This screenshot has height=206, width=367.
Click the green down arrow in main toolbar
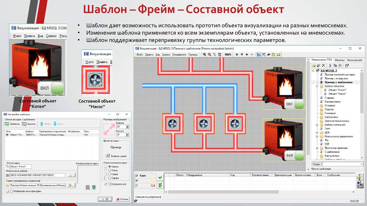pyautogui.click(x=242, y=54)
